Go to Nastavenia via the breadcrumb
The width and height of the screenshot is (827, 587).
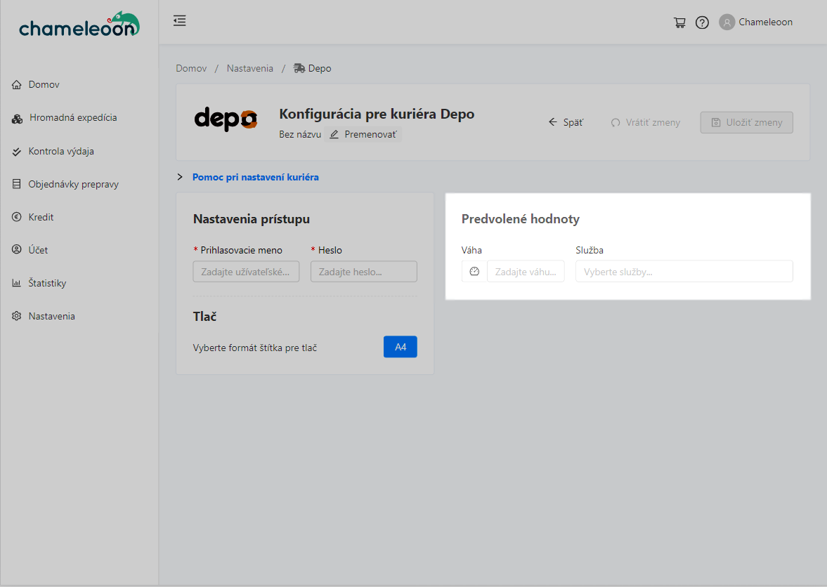tap(249, 67)
